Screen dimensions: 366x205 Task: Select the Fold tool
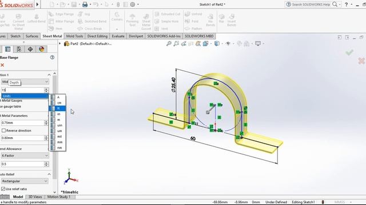[192, 22]
